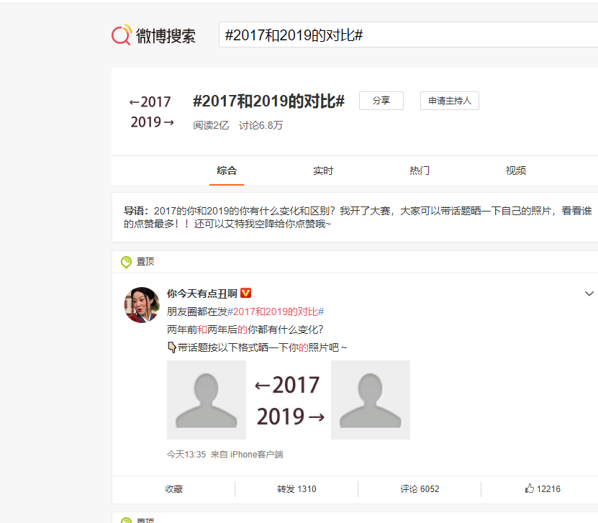Open the first placeholder portrait image

pos(207,400)
